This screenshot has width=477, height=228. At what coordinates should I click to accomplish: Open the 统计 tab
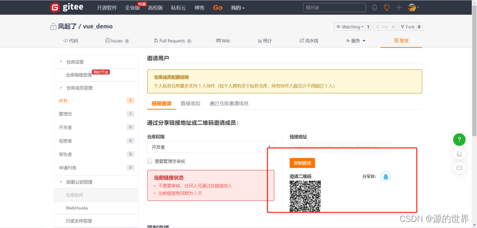(x=265, y=40)
